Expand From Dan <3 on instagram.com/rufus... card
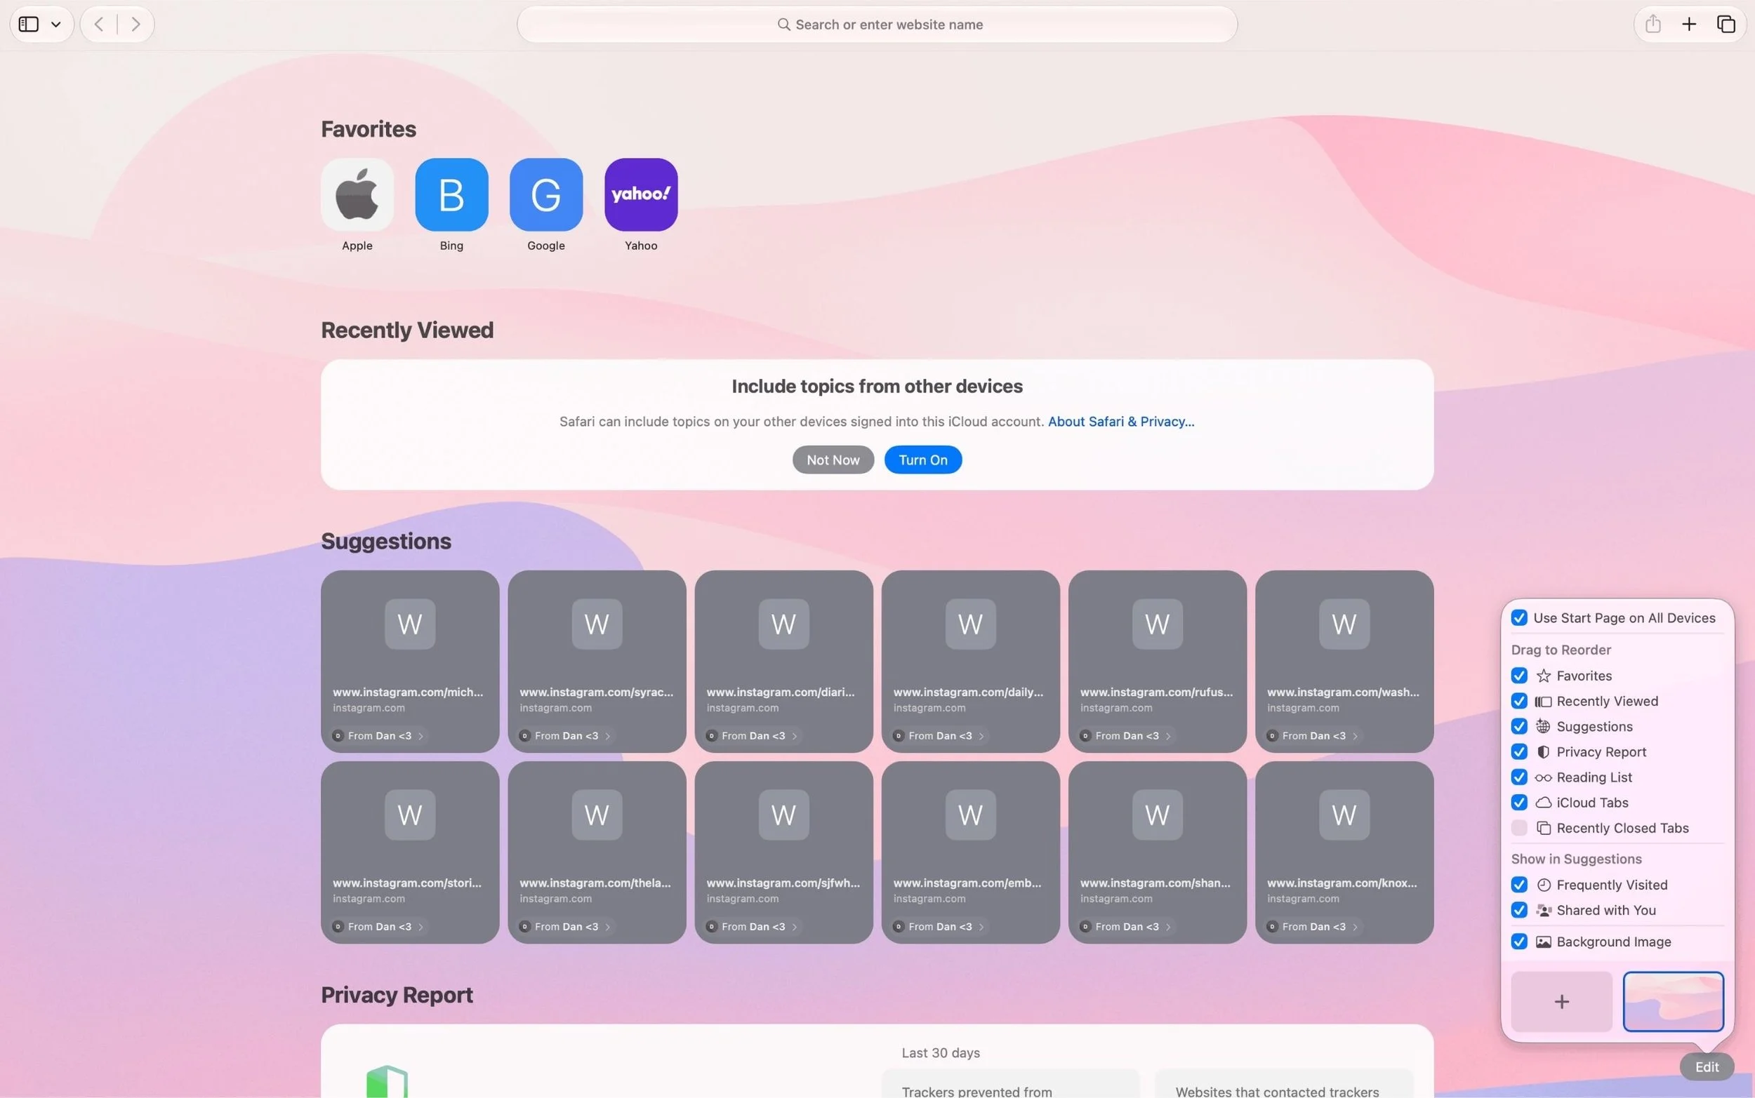 coord(1126,736)
